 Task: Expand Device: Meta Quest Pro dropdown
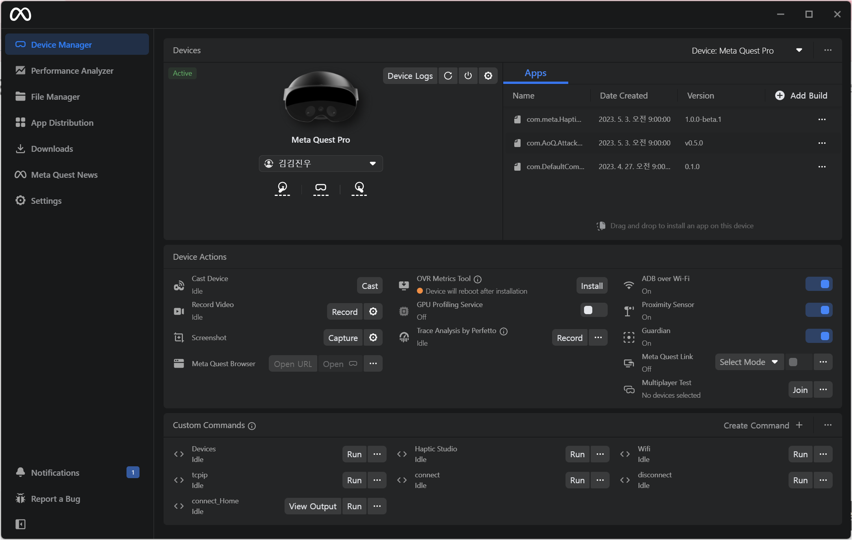(x=746, y=50)
